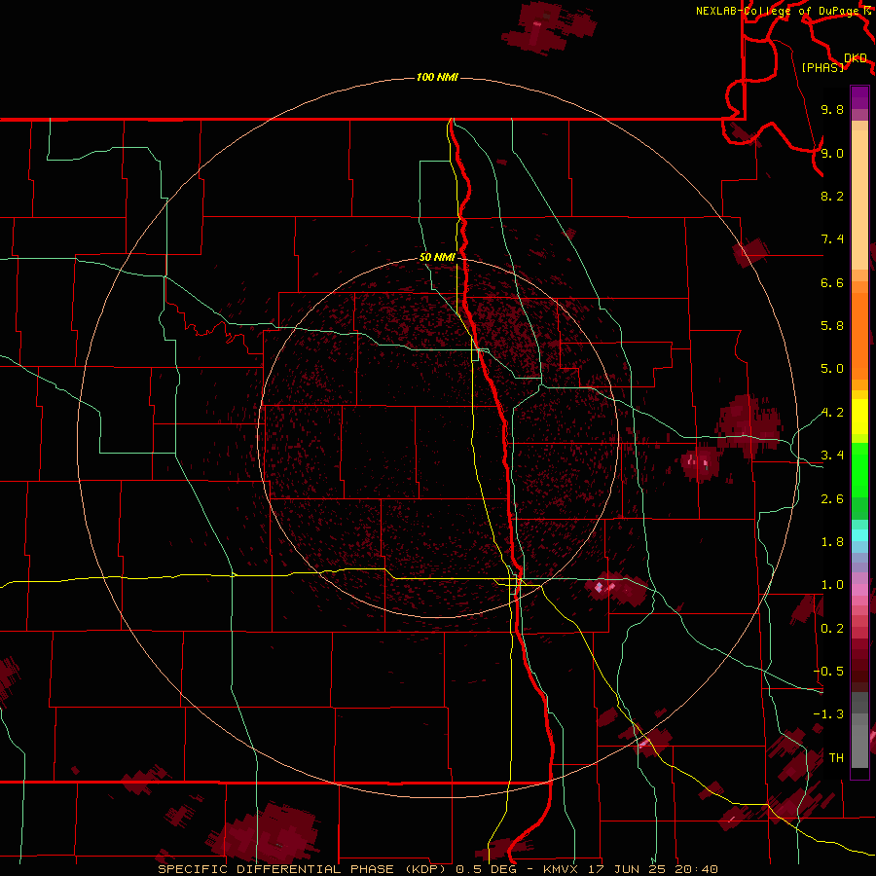Pick the yellow segment of the color bar
Viewport: 876px width, 876px height.
[859, 417]
